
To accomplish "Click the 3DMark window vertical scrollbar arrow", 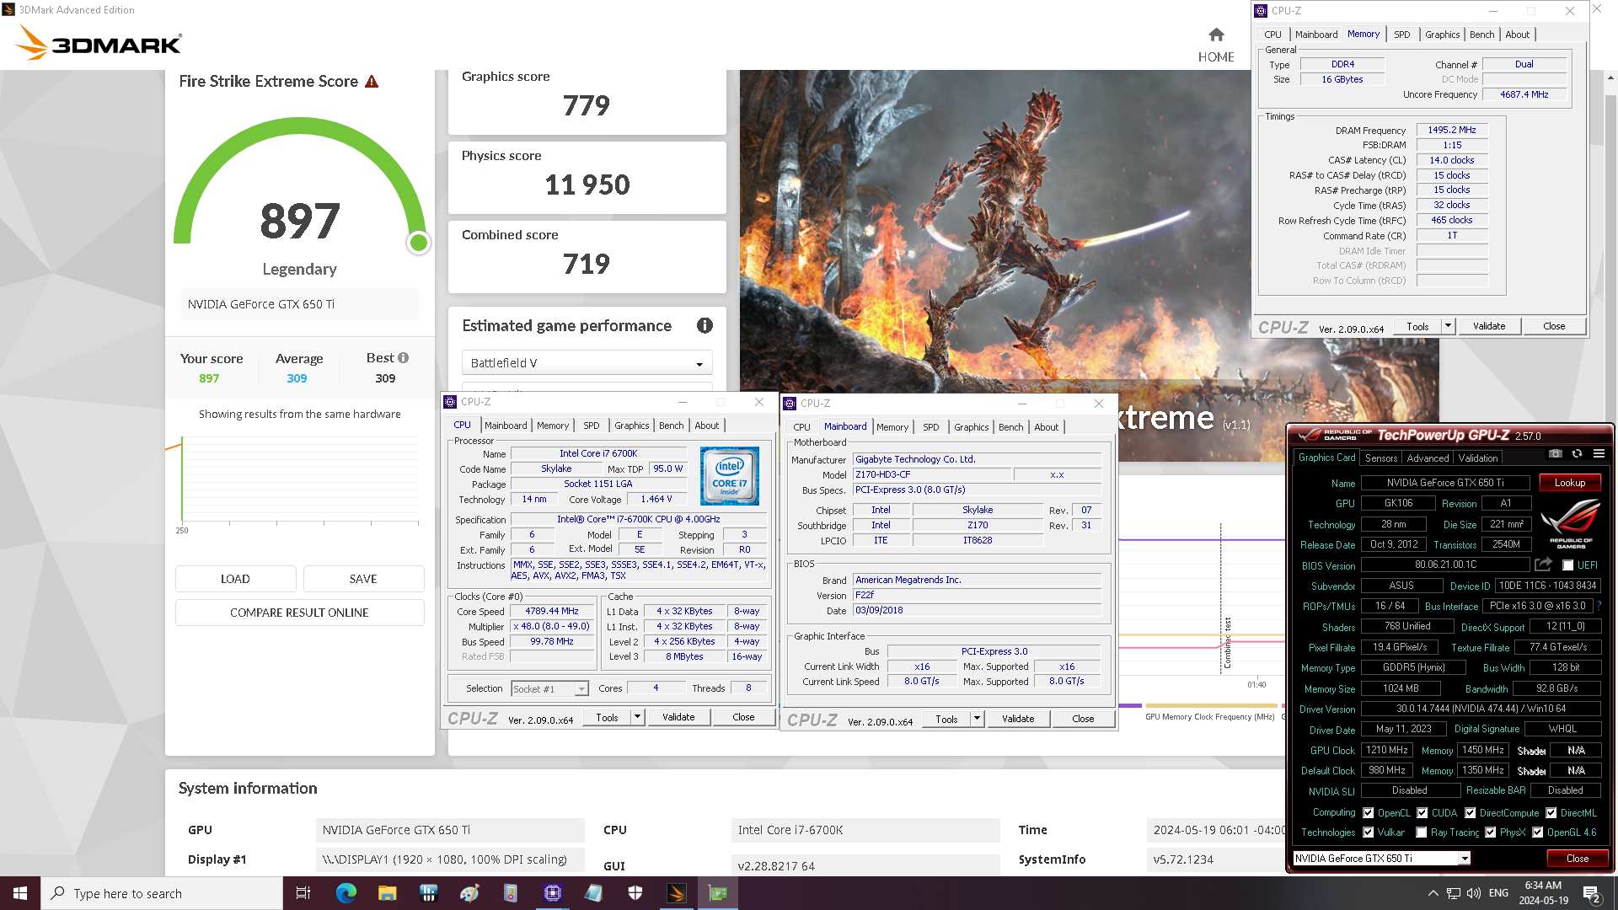I will (x=1610, y=78).
